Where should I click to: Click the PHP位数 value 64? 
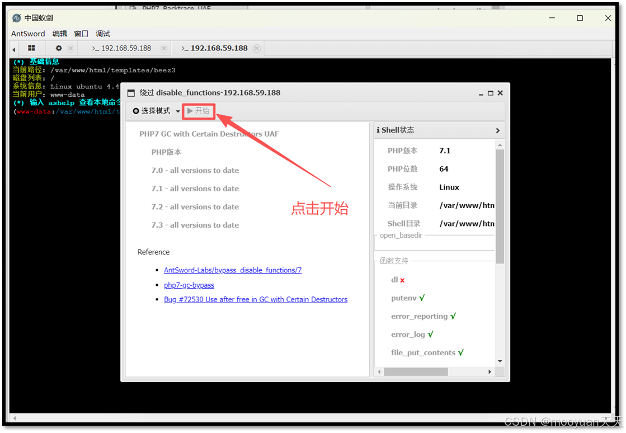(x=444, y=169)
